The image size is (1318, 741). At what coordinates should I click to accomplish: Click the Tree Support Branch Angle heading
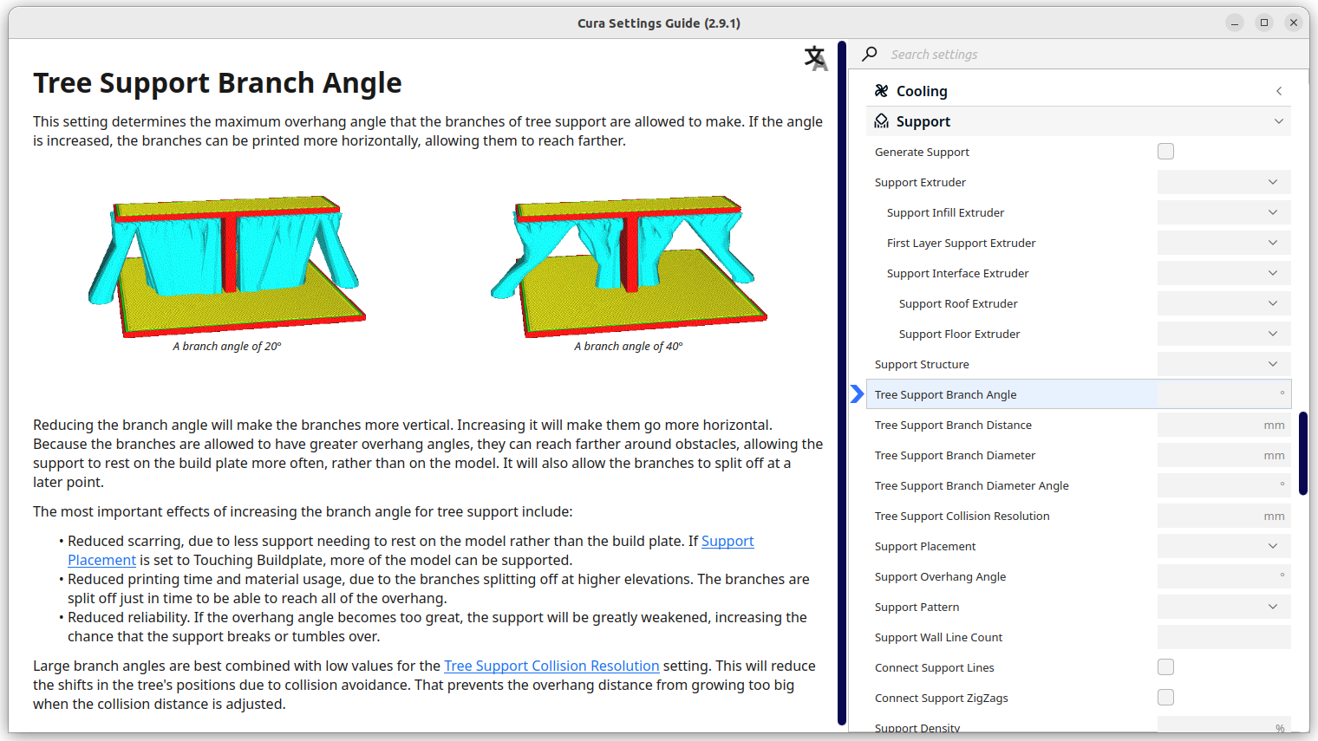click(x=218, y=83)
